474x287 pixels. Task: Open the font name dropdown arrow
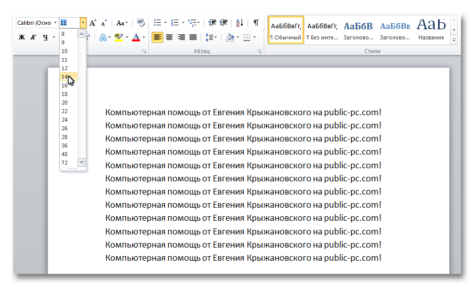(x=55, y=23)
